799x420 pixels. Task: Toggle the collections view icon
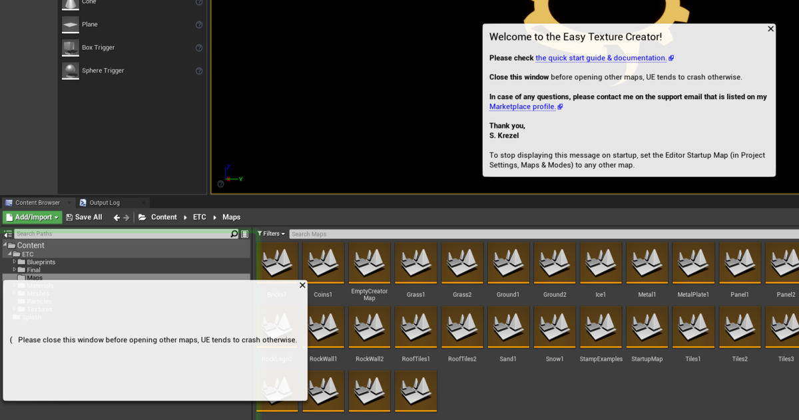click(x=245, y=234)
